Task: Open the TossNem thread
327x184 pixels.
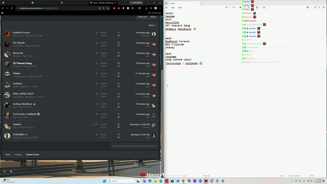Action: click(x=17, y=84)
